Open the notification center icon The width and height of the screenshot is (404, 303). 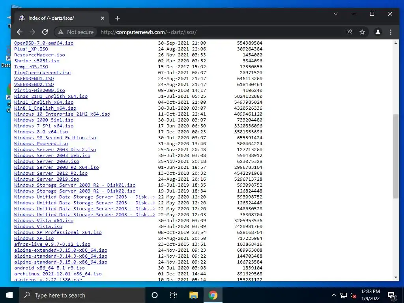click(392, 295)
